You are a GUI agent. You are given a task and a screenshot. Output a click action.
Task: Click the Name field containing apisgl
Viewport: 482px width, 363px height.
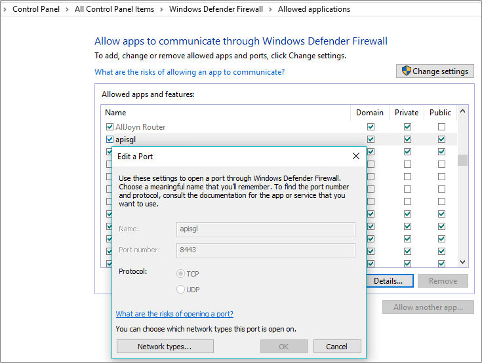pos(266,229)
